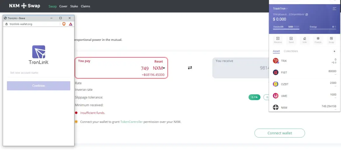Click the ≈$68196.45000 estimate
Viewport: 341px width, 150px height.
pos(153,75)
